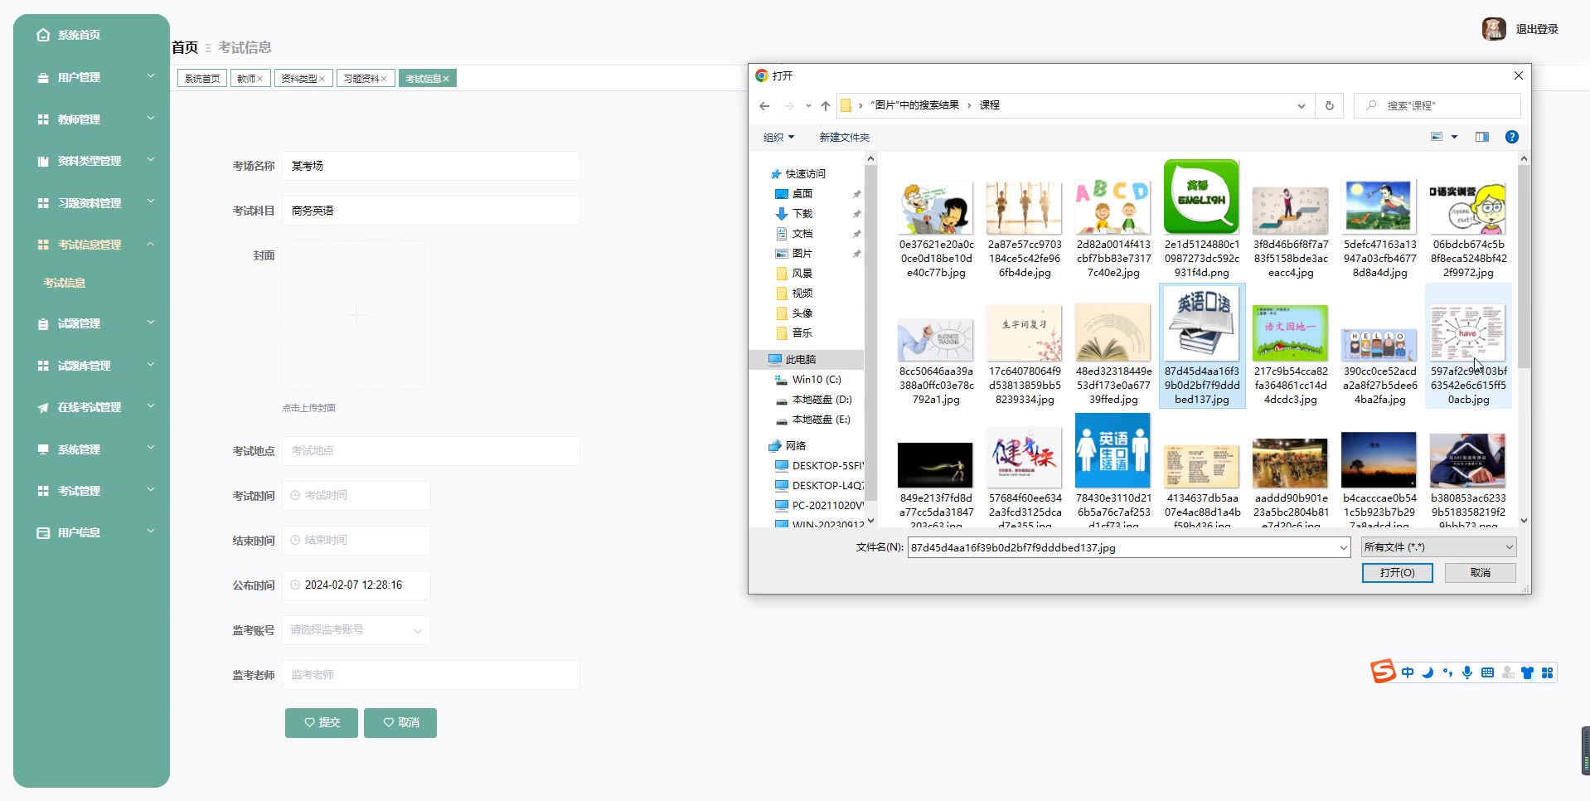The height and width of the screenshot is (801, 1590).
Task: Click the moon icon on IME toolbar
Action: click(1428, 672)
